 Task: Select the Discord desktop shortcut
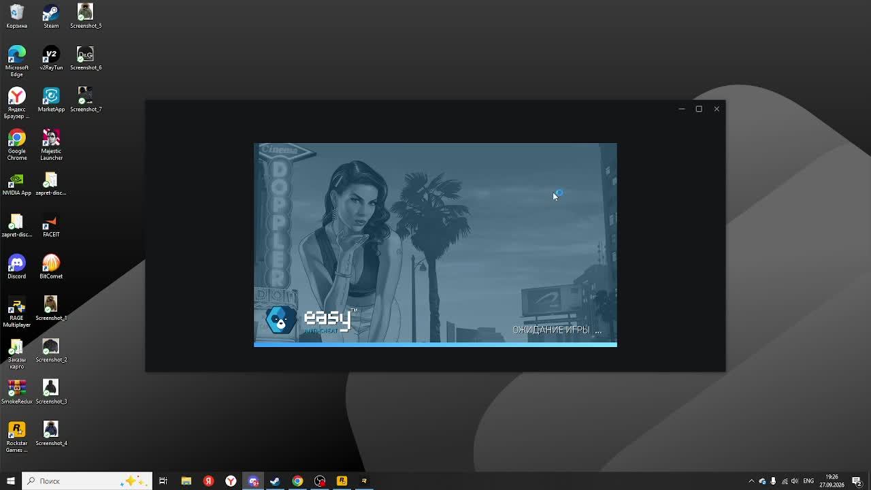tap(17, 267)
